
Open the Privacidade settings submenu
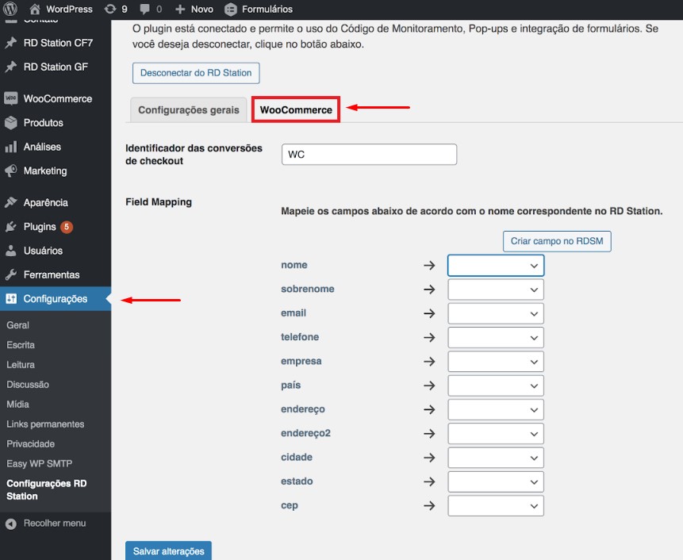30,444
